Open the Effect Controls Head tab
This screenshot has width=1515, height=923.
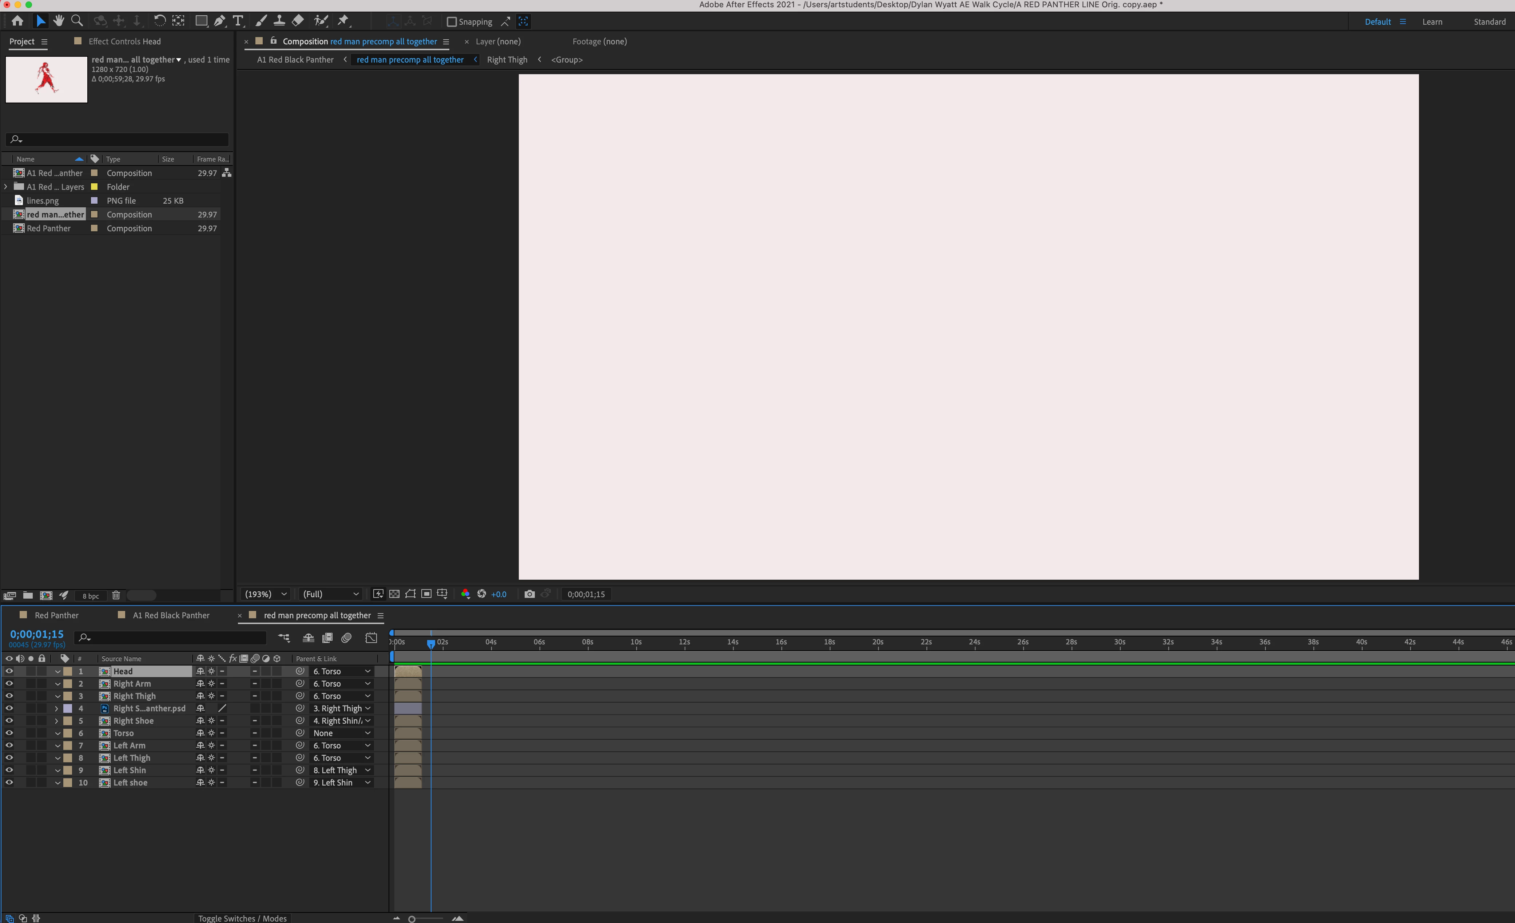coord(124,41)
